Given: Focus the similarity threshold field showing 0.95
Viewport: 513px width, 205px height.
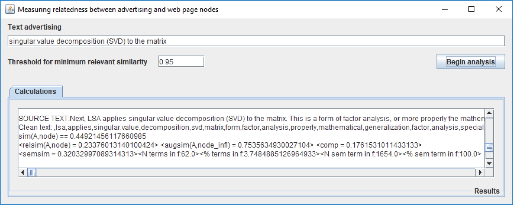Looking at the screenshot, I should tap(181, 61).
